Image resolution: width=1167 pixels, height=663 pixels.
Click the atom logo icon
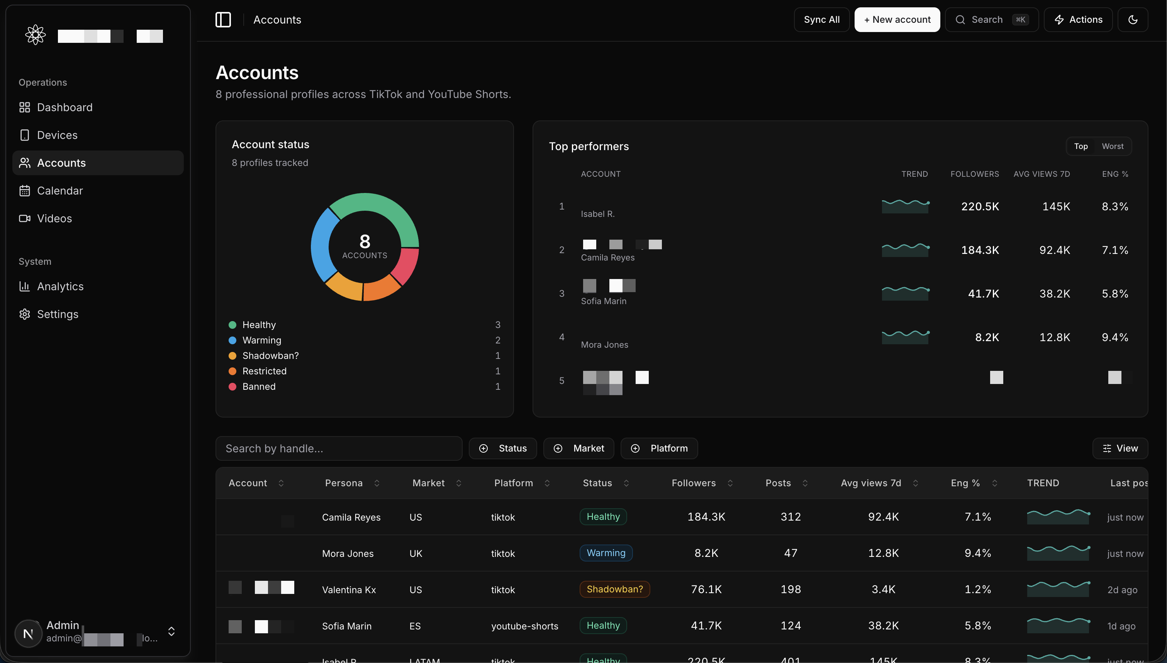tap(36, 35)
